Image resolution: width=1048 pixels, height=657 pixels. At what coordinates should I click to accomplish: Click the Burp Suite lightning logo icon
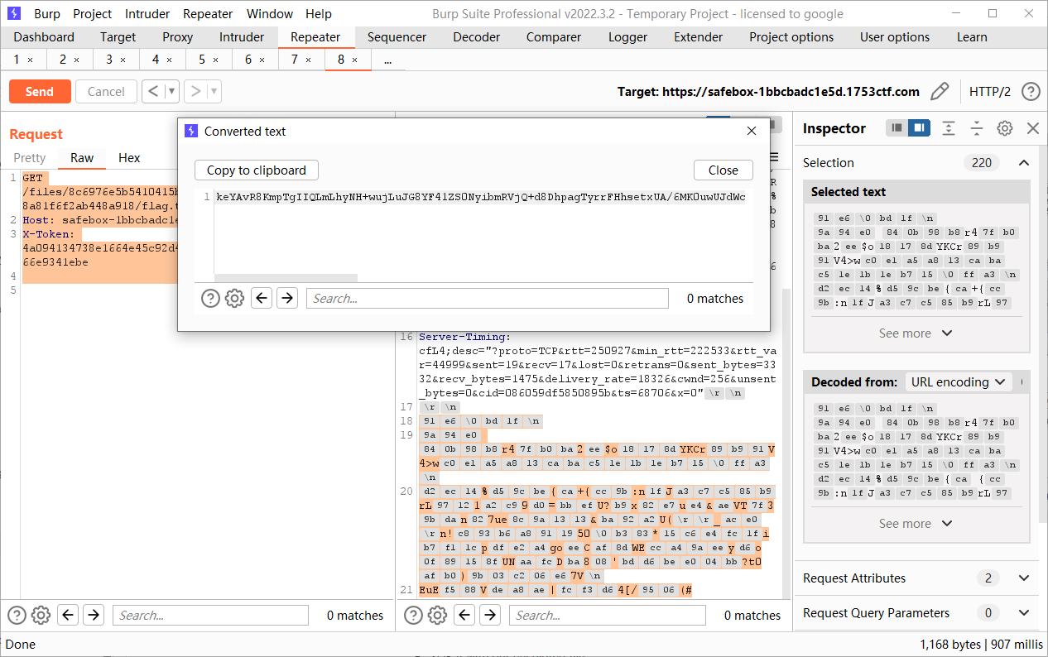click(14, 13)
